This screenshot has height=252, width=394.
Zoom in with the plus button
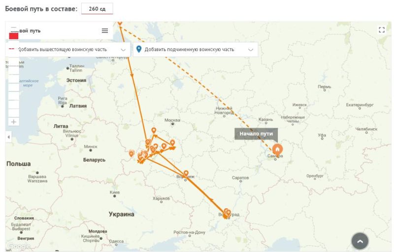14,122
